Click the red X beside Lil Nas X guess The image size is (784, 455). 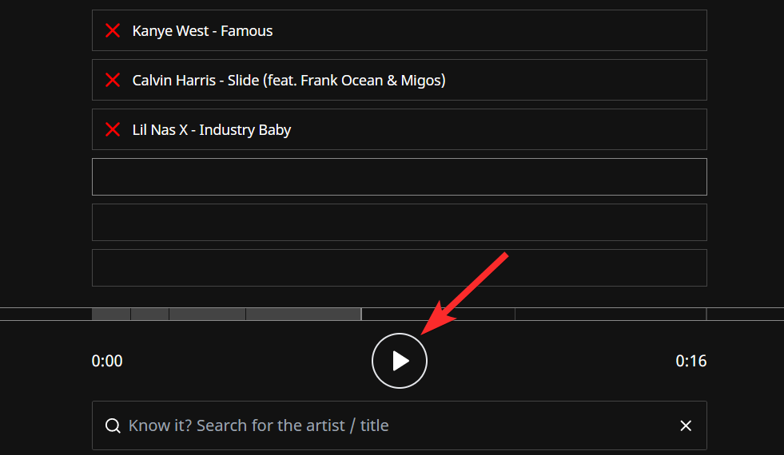[x=113, y=130]
